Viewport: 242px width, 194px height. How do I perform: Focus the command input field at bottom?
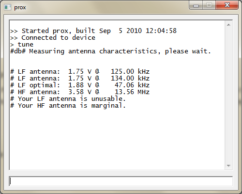pyautogui.click(x=121, y=181)
